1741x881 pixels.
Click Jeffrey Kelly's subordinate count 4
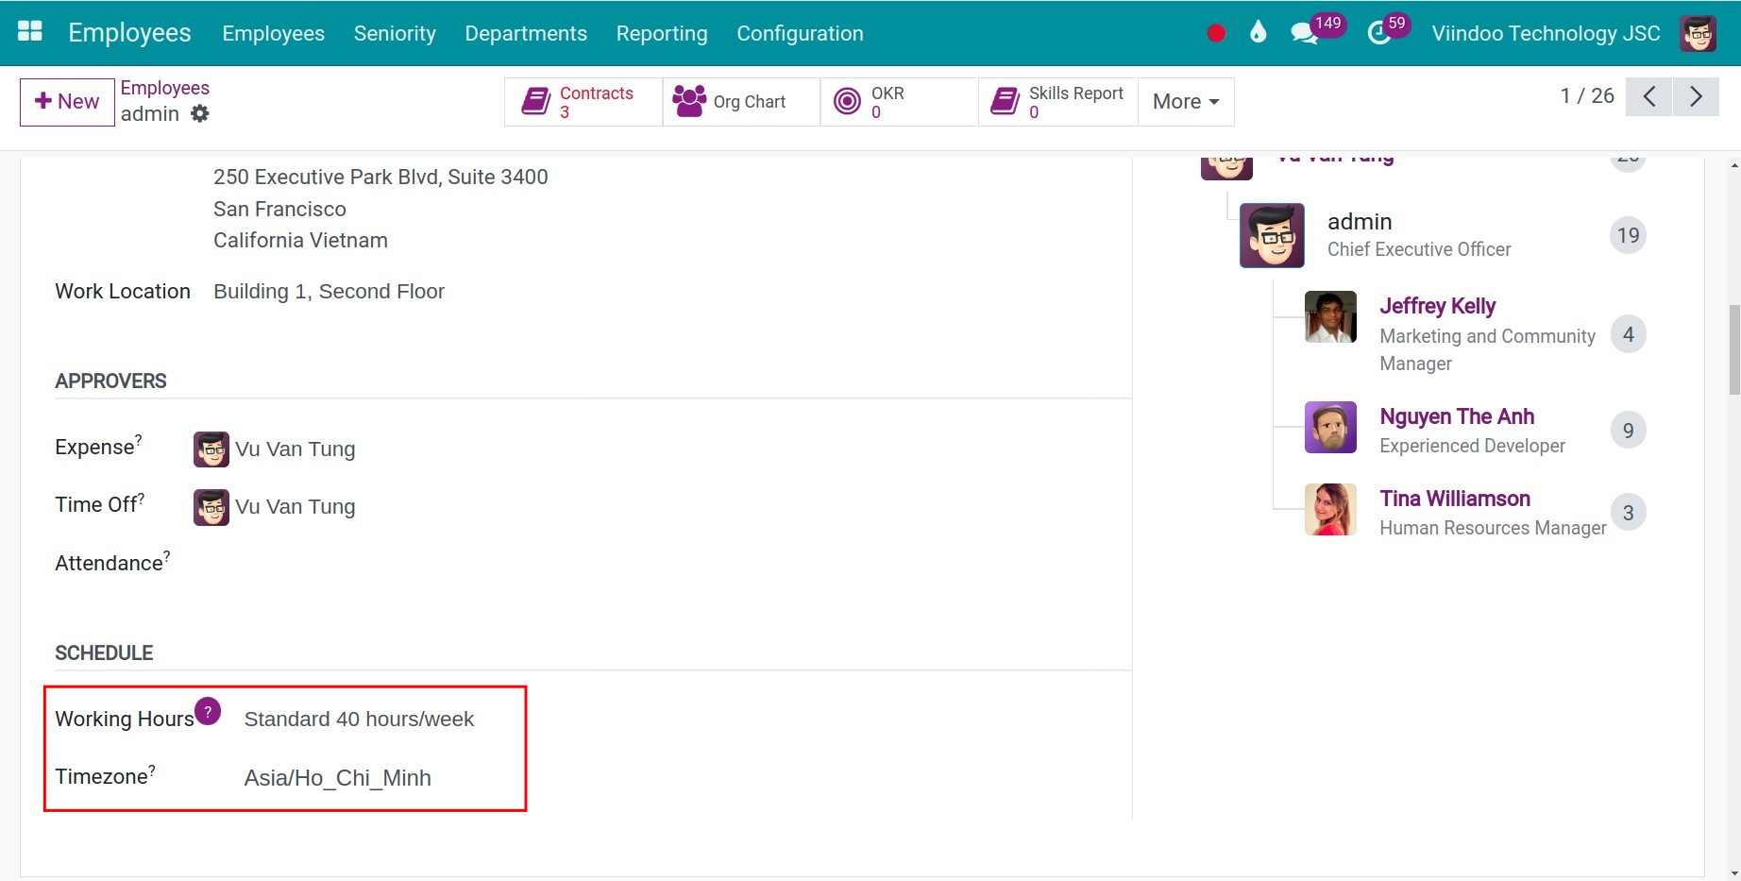1628,334
